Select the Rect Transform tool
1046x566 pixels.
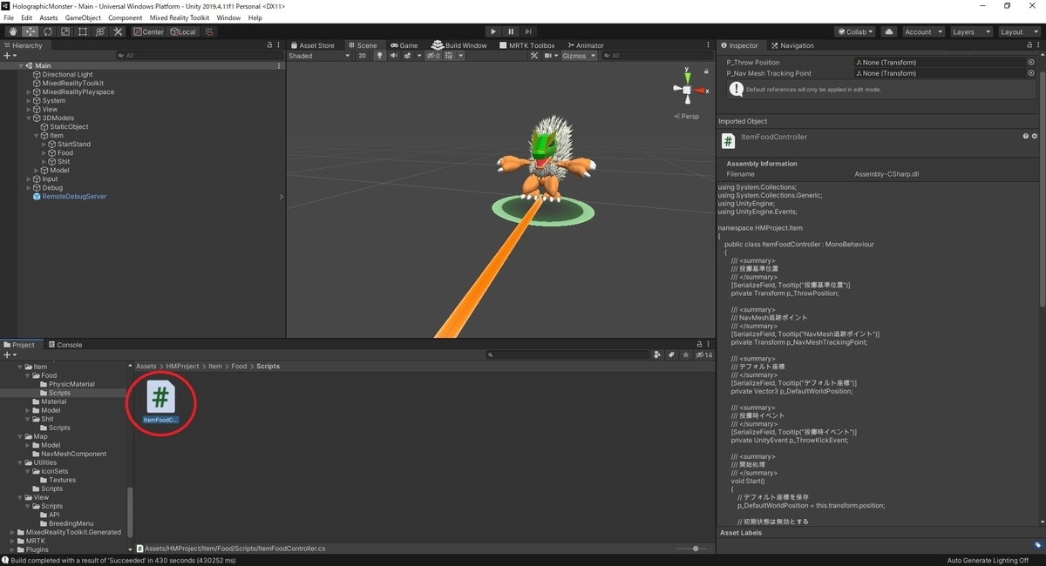coord(82,31)
